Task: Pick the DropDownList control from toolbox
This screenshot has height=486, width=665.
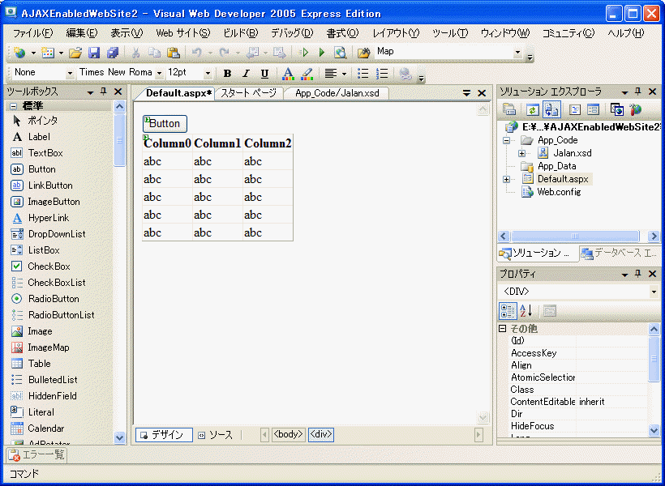Action: coord(56,234)
